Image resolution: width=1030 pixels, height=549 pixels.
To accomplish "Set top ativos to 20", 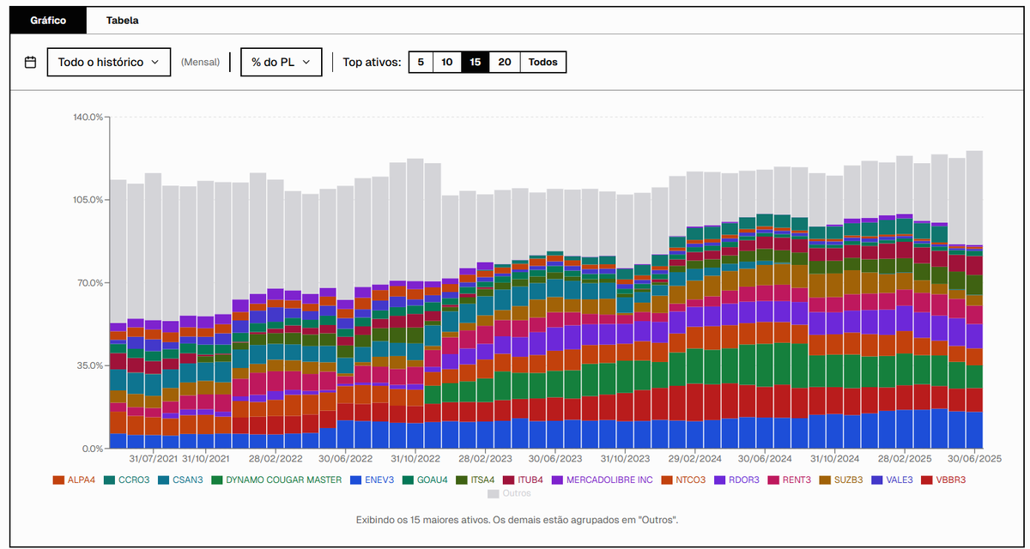I will (x=505, y=62).
